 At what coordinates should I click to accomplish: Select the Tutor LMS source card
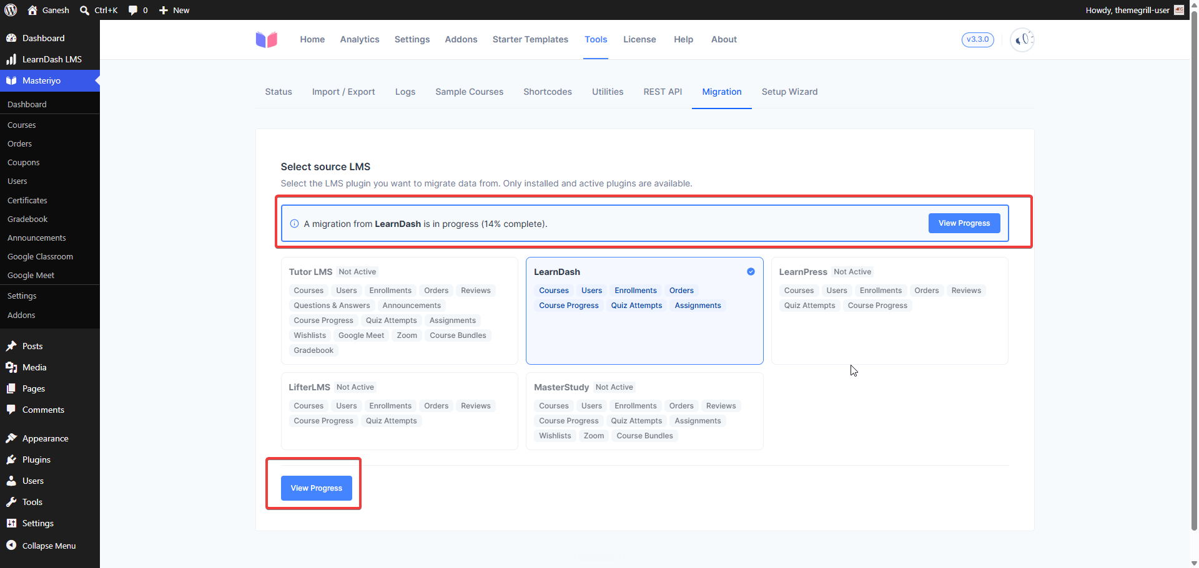pos(400,310)
